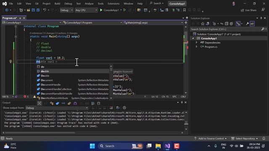This screenshot has width=269, height=151.
Task: Click the red error count indicator
Action: click(x=26, y=96)
